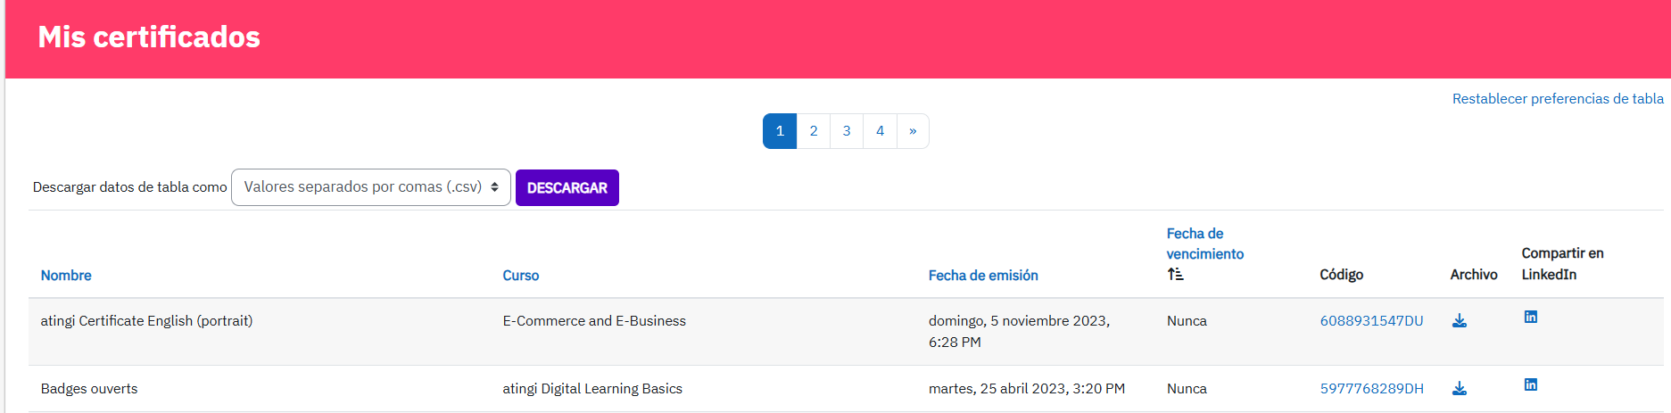Jump to page 4 of certificates
This screenshot has width=1671, height=413.
coord(880,131)
